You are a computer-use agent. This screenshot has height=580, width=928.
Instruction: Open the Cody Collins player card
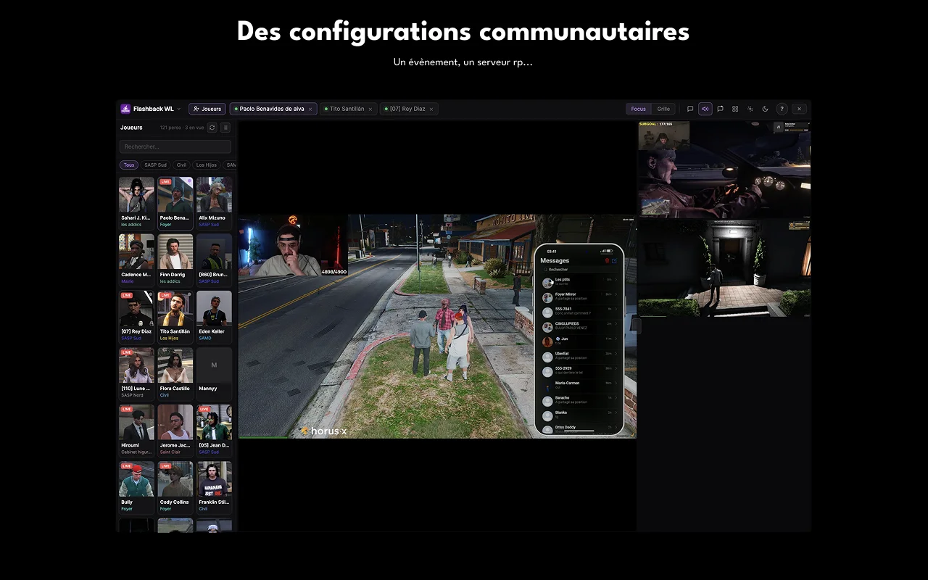[175, 487]
